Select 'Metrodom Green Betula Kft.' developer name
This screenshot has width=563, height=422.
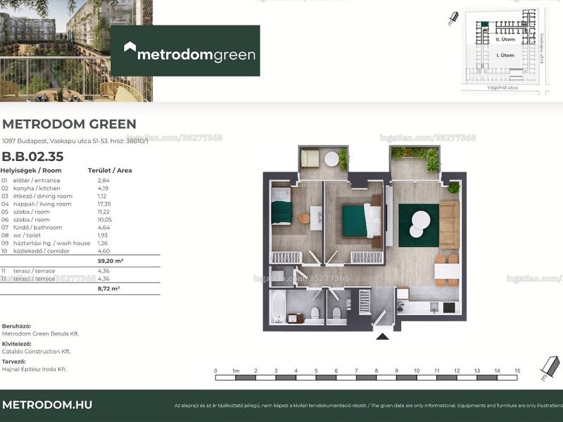[41, 333]
